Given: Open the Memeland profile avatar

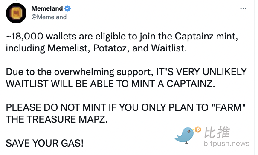Looking at the screenshot, I should [16, 13].
